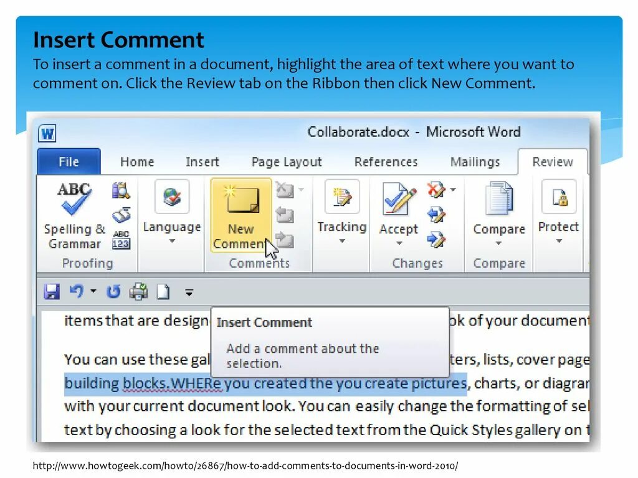The height and width of the screenshot is (478, 638).
Task: Run Spelling & Grammar check
Action: 75,215
